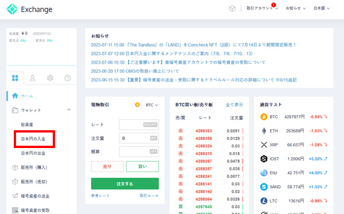344x214 pixels.
Task: Focus the 注文量 input field
Action: 139,138
